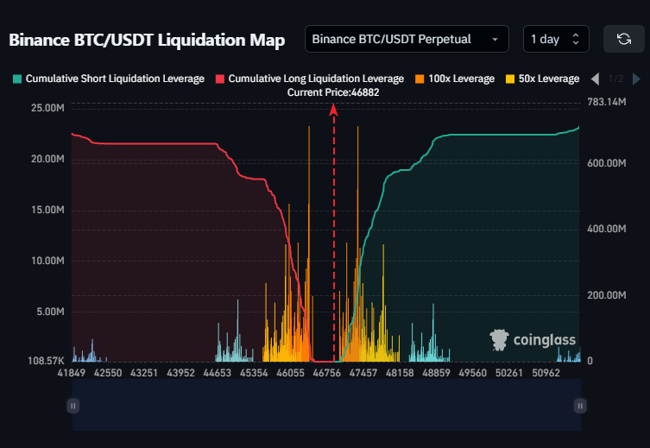Click the 10.00M left axis label
Screen dimensions: 650x448
click(47, 261)
